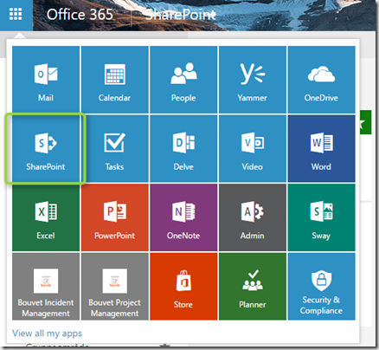The height and width of the screenshot is (350, 379).
Task: Click the Office 365 header title
Action: tap(80, 15)
